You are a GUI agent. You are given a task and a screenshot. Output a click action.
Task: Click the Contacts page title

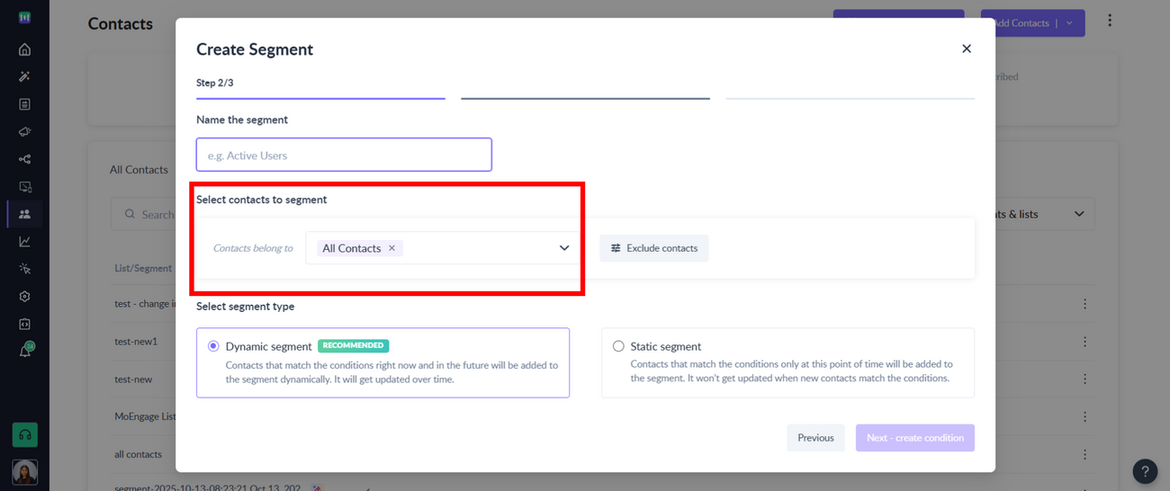(x=121, y=23)
